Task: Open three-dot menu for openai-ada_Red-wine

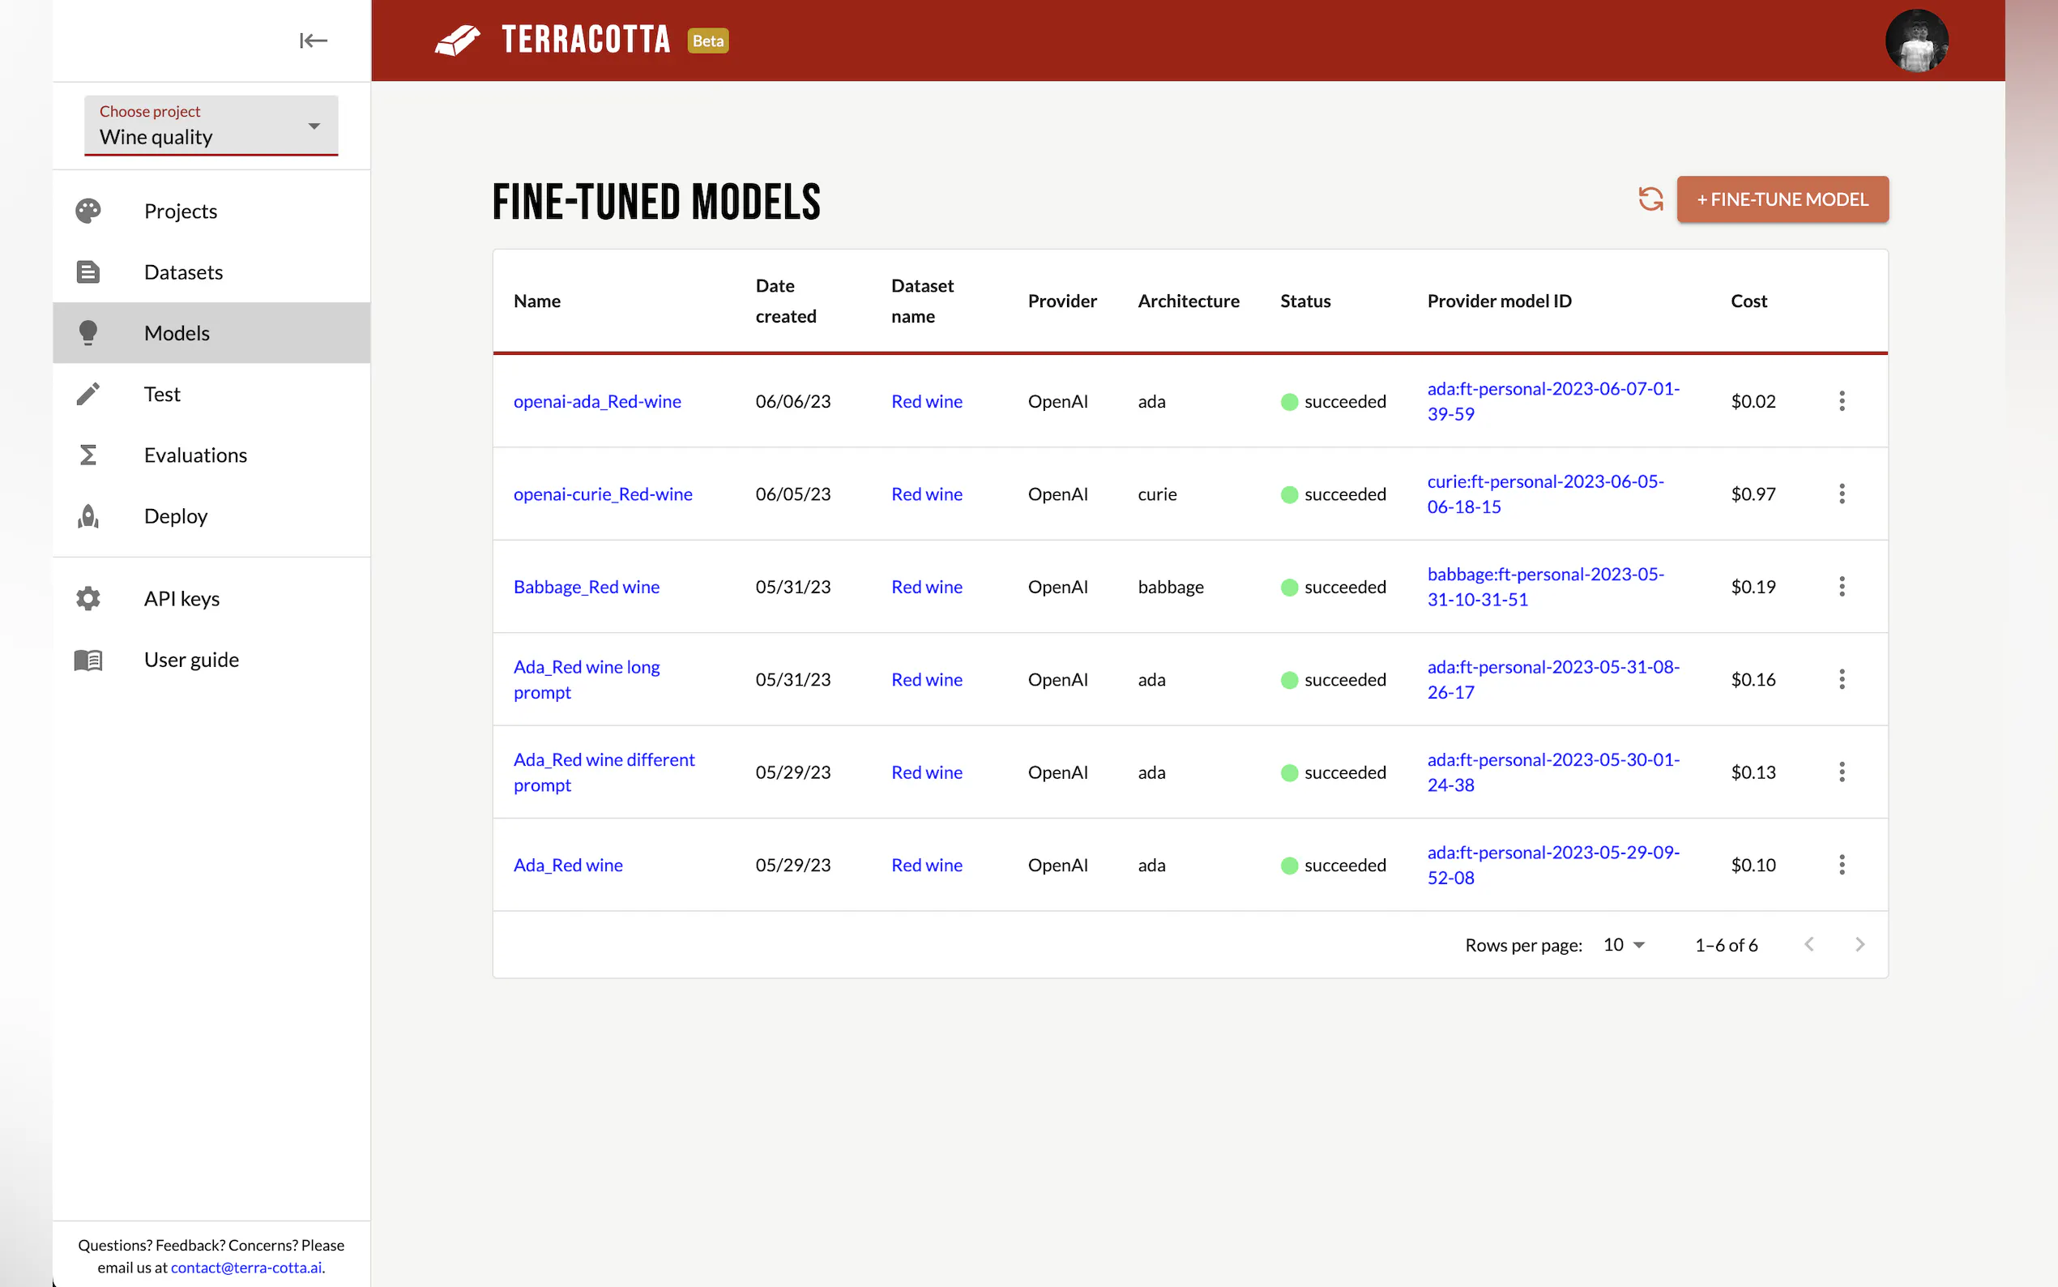Action: click(x=1841, y=401)
